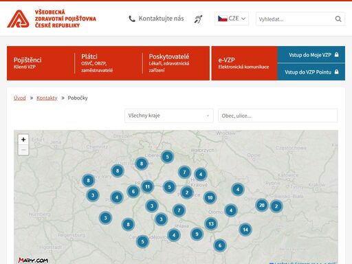Select the map cluster marker showing 9
The image size is (352, 264).
tap(197, 234)
